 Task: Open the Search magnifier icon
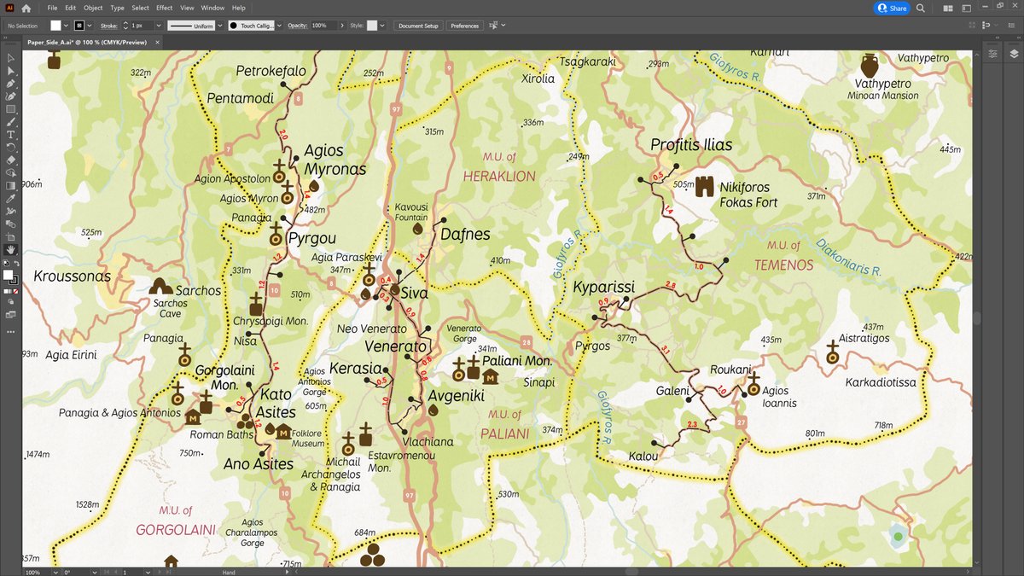click(x=921, y=8)
